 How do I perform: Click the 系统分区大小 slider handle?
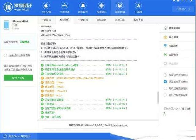pyautogui.click(x=165, y=115)
